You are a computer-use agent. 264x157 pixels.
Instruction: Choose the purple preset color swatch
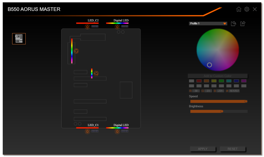pos(244,81)
